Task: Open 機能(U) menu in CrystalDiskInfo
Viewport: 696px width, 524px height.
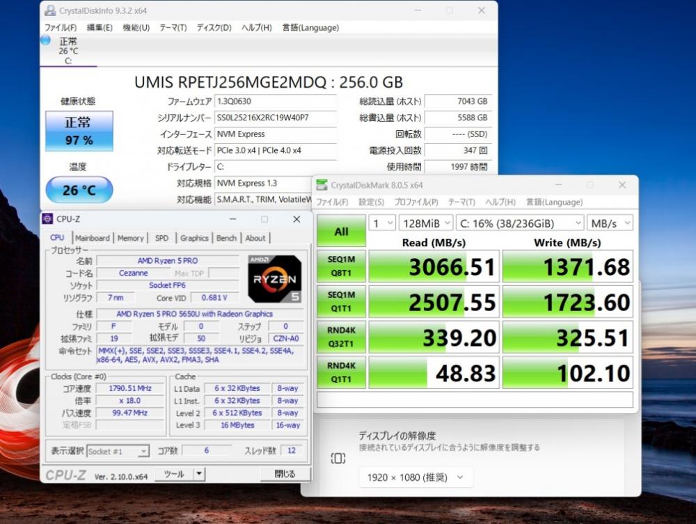Action: (x=136, y=28)
